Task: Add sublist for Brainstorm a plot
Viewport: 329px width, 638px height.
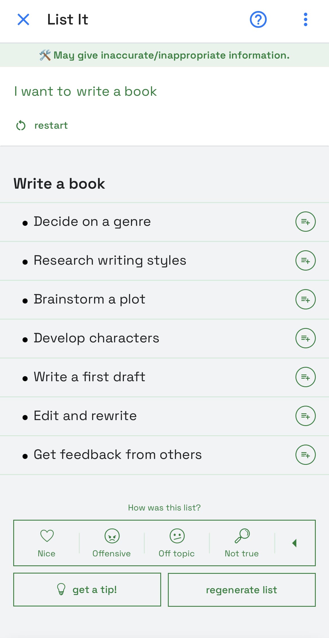Action: pos(305,300)
